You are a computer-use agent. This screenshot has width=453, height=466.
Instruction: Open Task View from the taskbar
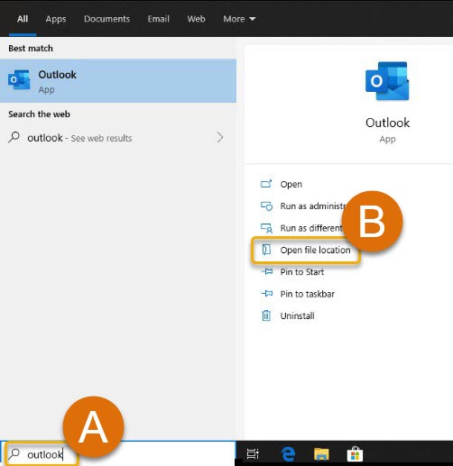point(253,454)
